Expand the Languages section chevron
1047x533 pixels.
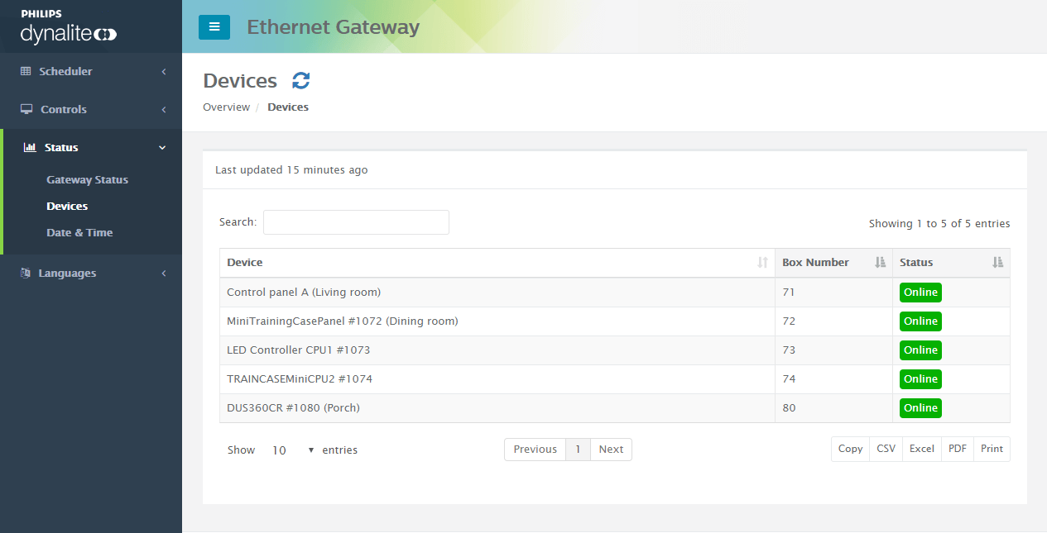click(x=163, y=273)
